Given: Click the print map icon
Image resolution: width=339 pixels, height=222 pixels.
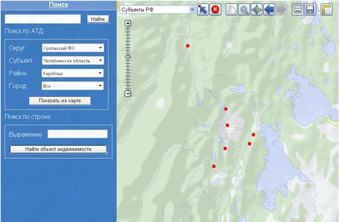Looking at the screenshot, I should coord(297,10).
